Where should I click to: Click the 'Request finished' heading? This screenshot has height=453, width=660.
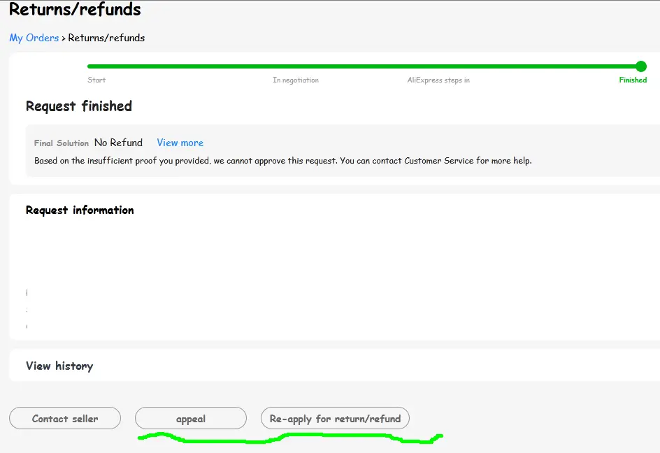[79, 106]
